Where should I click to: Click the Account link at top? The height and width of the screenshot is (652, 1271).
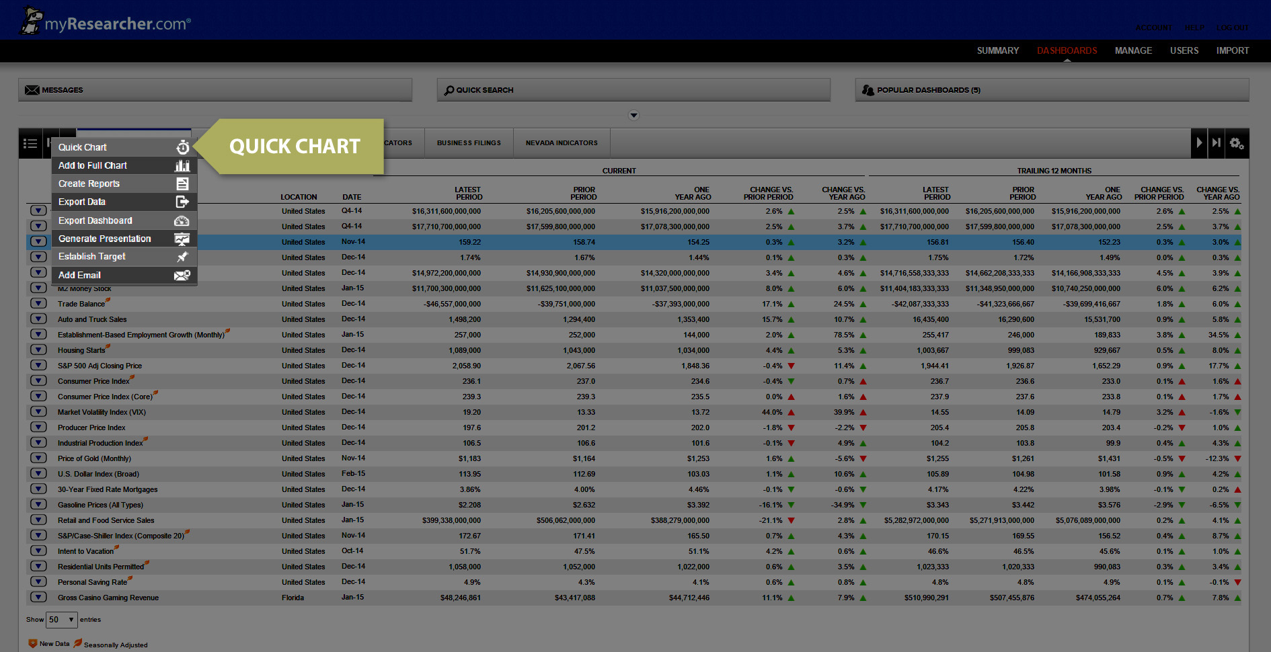tap(1153, 28)
